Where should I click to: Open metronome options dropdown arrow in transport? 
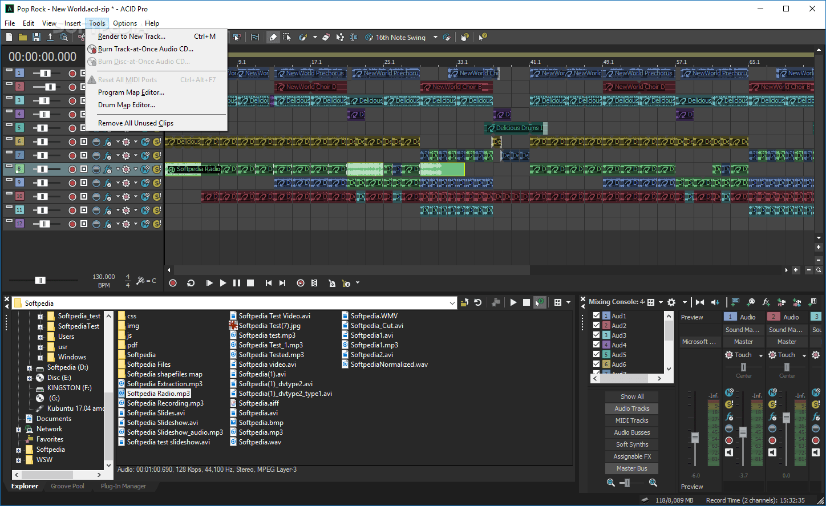(x=358, y=283)
